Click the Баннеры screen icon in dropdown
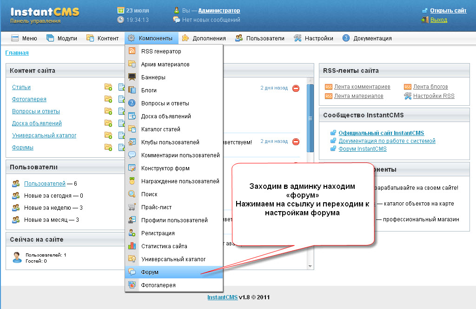 [132, 77]
